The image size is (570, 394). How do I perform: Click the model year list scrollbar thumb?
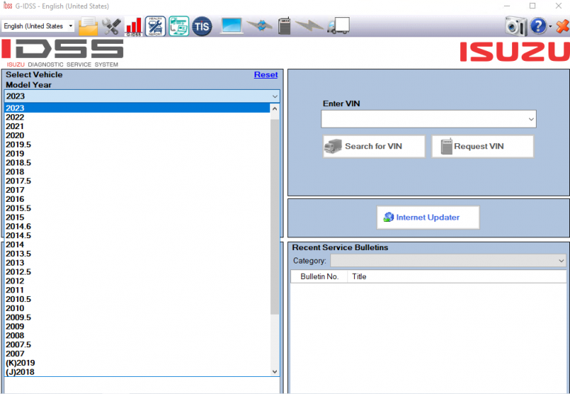coord(275,217)
